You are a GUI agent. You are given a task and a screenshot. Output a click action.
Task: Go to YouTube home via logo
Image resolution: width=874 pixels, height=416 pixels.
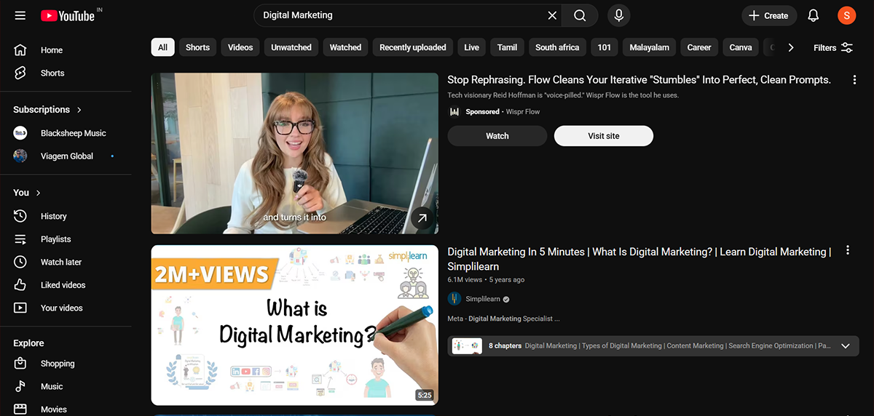click(67, 15)
